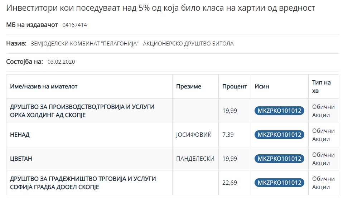
Task: Click the Презиме column header
Action: pos(189,86)
